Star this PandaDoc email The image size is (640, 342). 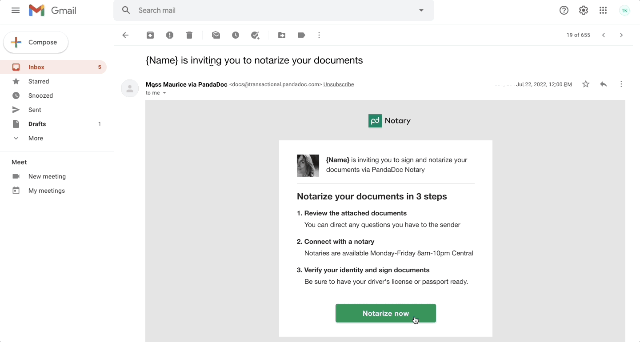point(586,84)
